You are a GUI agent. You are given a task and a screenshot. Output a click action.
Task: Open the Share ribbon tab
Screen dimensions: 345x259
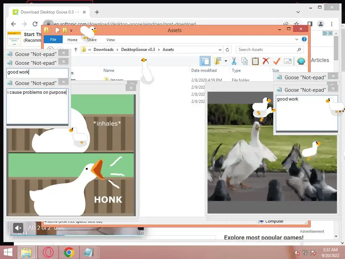pos(92,40)
